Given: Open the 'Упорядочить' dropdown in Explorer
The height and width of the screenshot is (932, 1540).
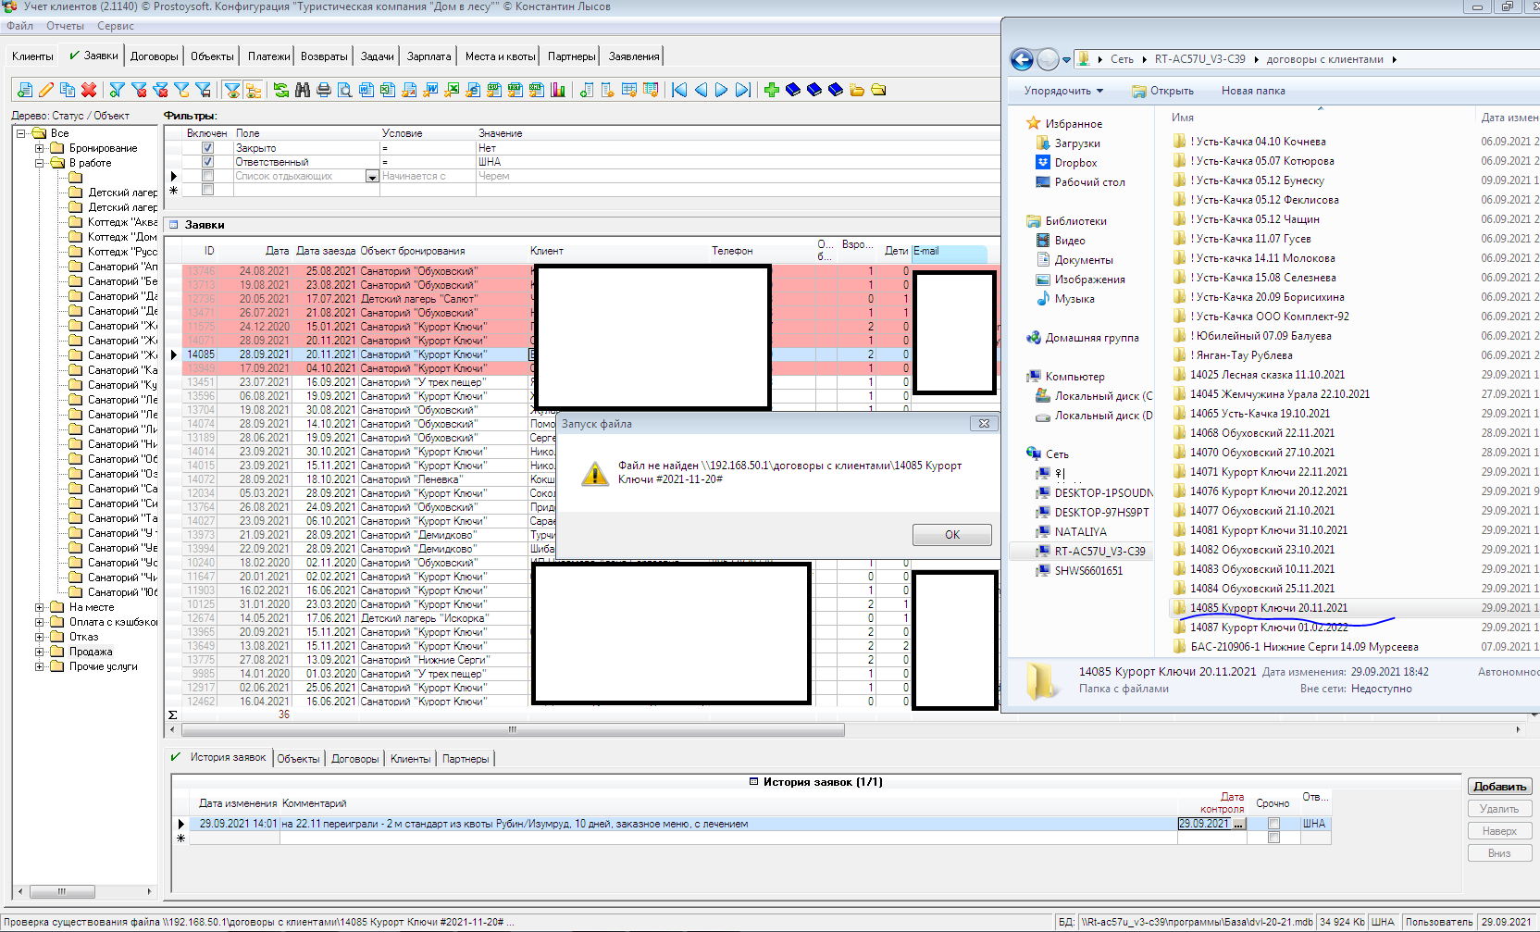Looking at the screenshot, I should [1062, 90].
